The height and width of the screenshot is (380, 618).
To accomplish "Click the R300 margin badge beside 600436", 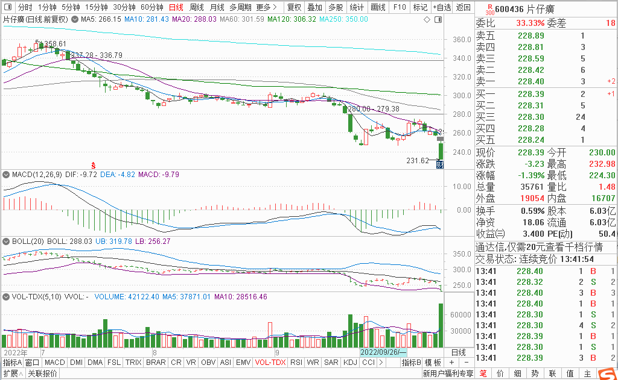I will [490, 10].
